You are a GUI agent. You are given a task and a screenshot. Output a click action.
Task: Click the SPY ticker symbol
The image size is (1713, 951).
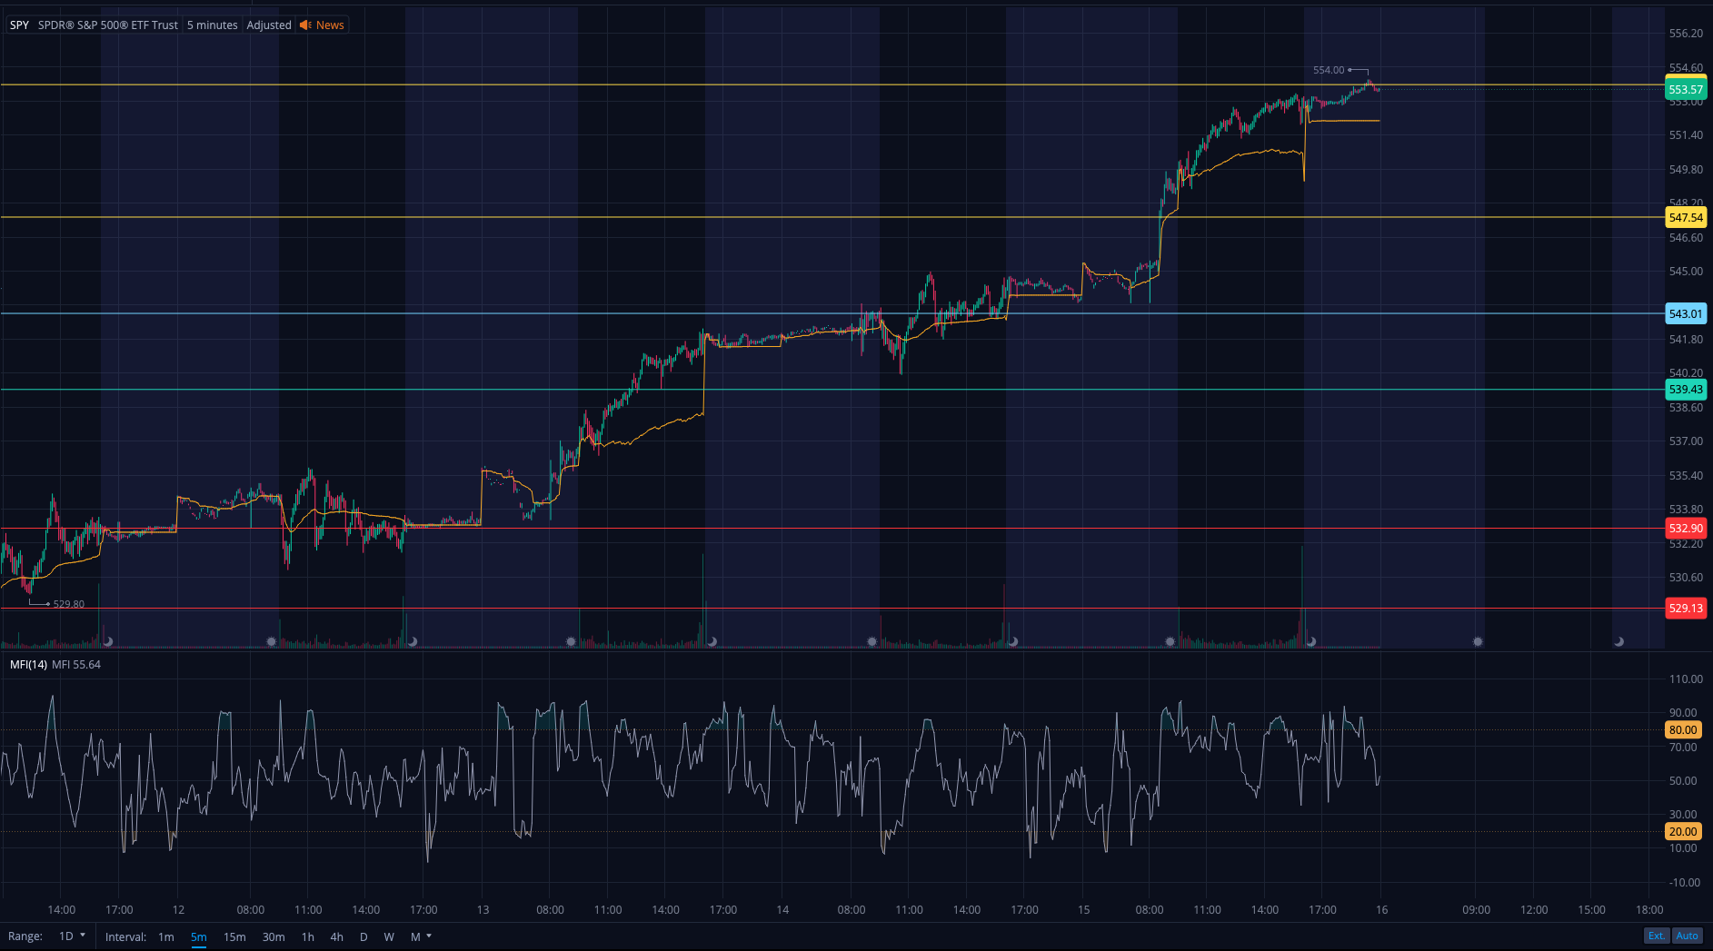pyautogui.click(x=19, y=25)
